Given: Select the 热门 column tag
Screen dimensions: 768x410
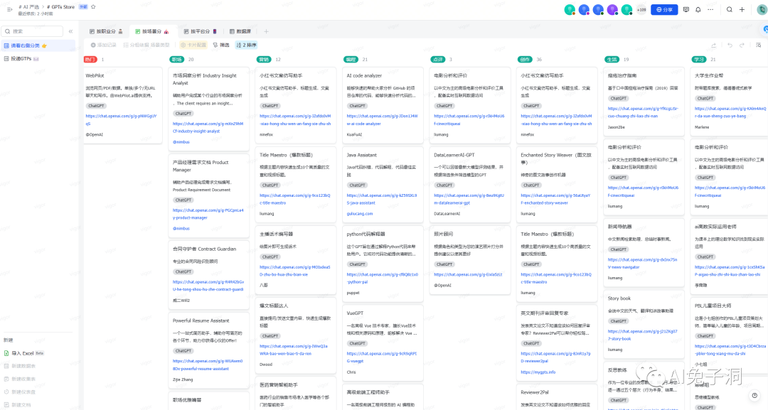Looking at the screenshot, I should pos(90,59).
